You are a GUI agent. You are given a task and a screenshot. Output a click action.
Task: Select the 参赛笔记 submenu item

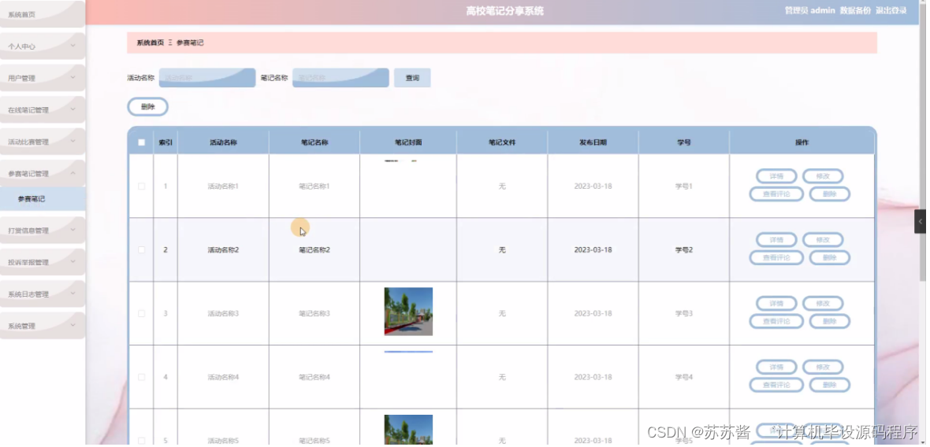(42, 199)
